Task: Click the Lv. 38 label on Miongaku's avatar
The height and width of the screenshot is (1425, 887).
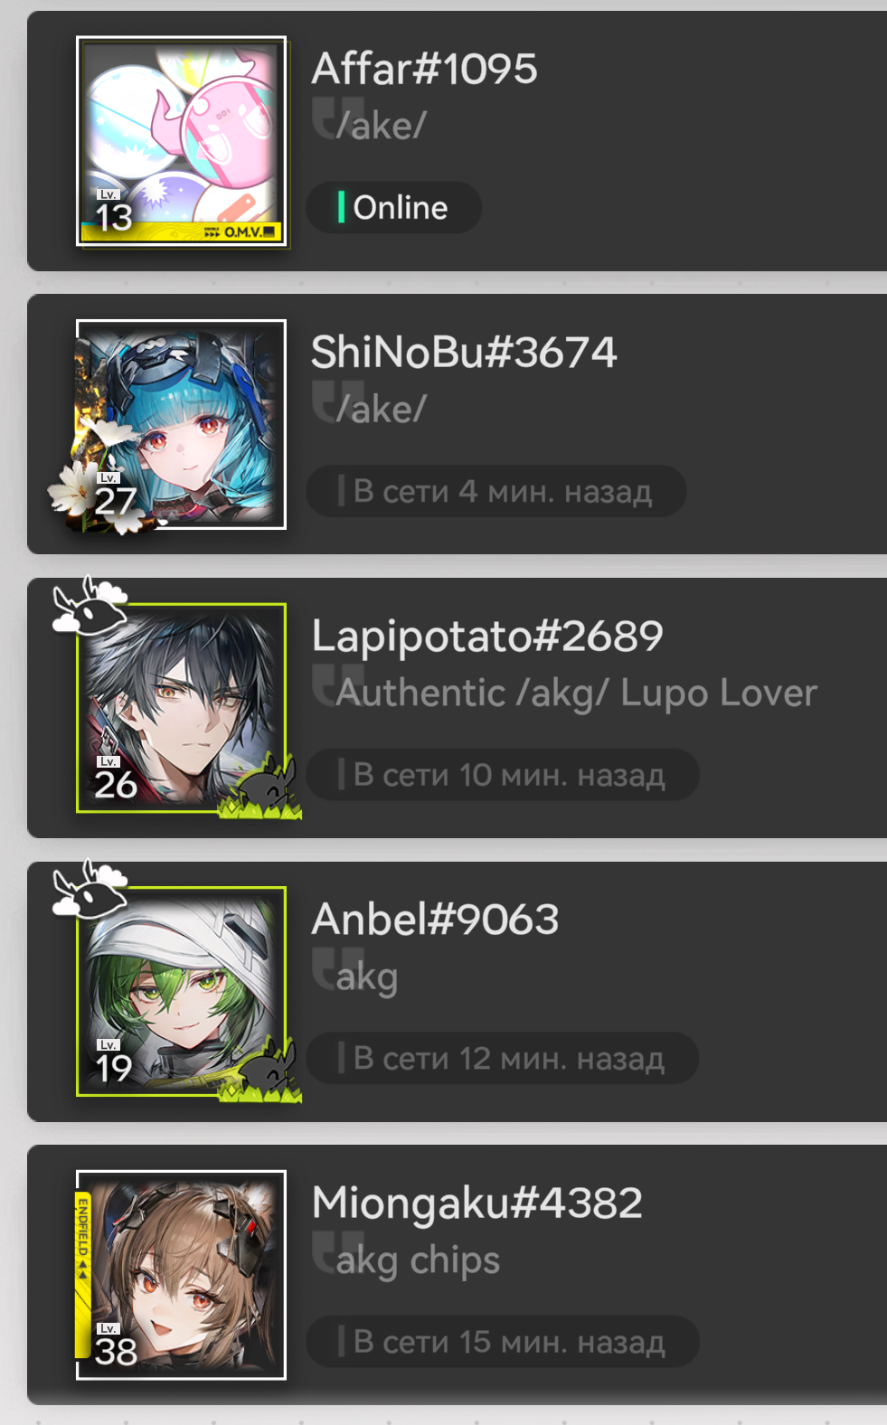Action: 116,1345
